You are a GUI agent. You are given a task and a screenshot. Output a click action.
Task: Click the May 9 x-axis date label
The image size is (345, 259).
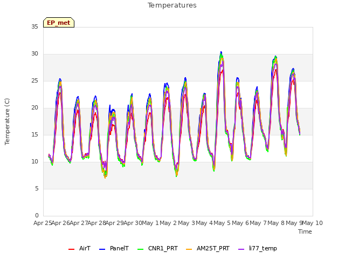[x=294, y=223]
